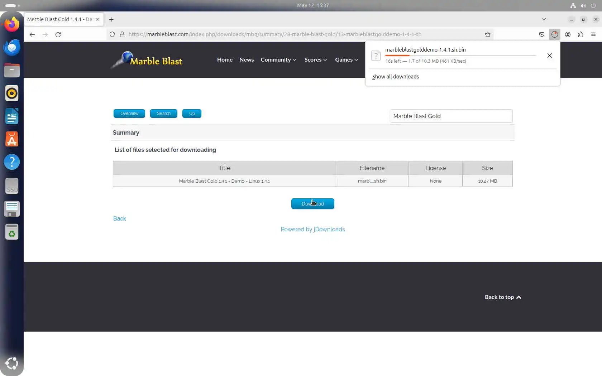Click the "marbl...sh.bin" filename cell
Viewport: 602px width, 376px height.
(x=372, y=181)
